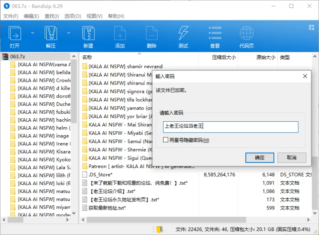This screenshot has height=235, width=319.
Task: Click the tree panel scroll-up arrow
Action: pos(74,56)
